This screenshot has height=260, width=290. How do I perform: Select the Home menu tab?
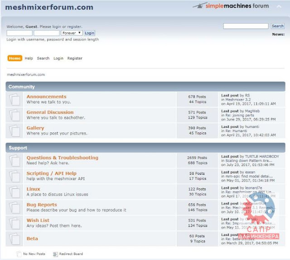(14, 58)
